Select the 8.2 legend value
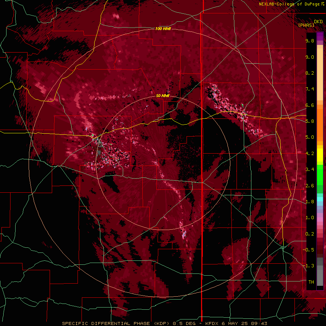This screenshot has width=326, height=326. coord(310,73)
